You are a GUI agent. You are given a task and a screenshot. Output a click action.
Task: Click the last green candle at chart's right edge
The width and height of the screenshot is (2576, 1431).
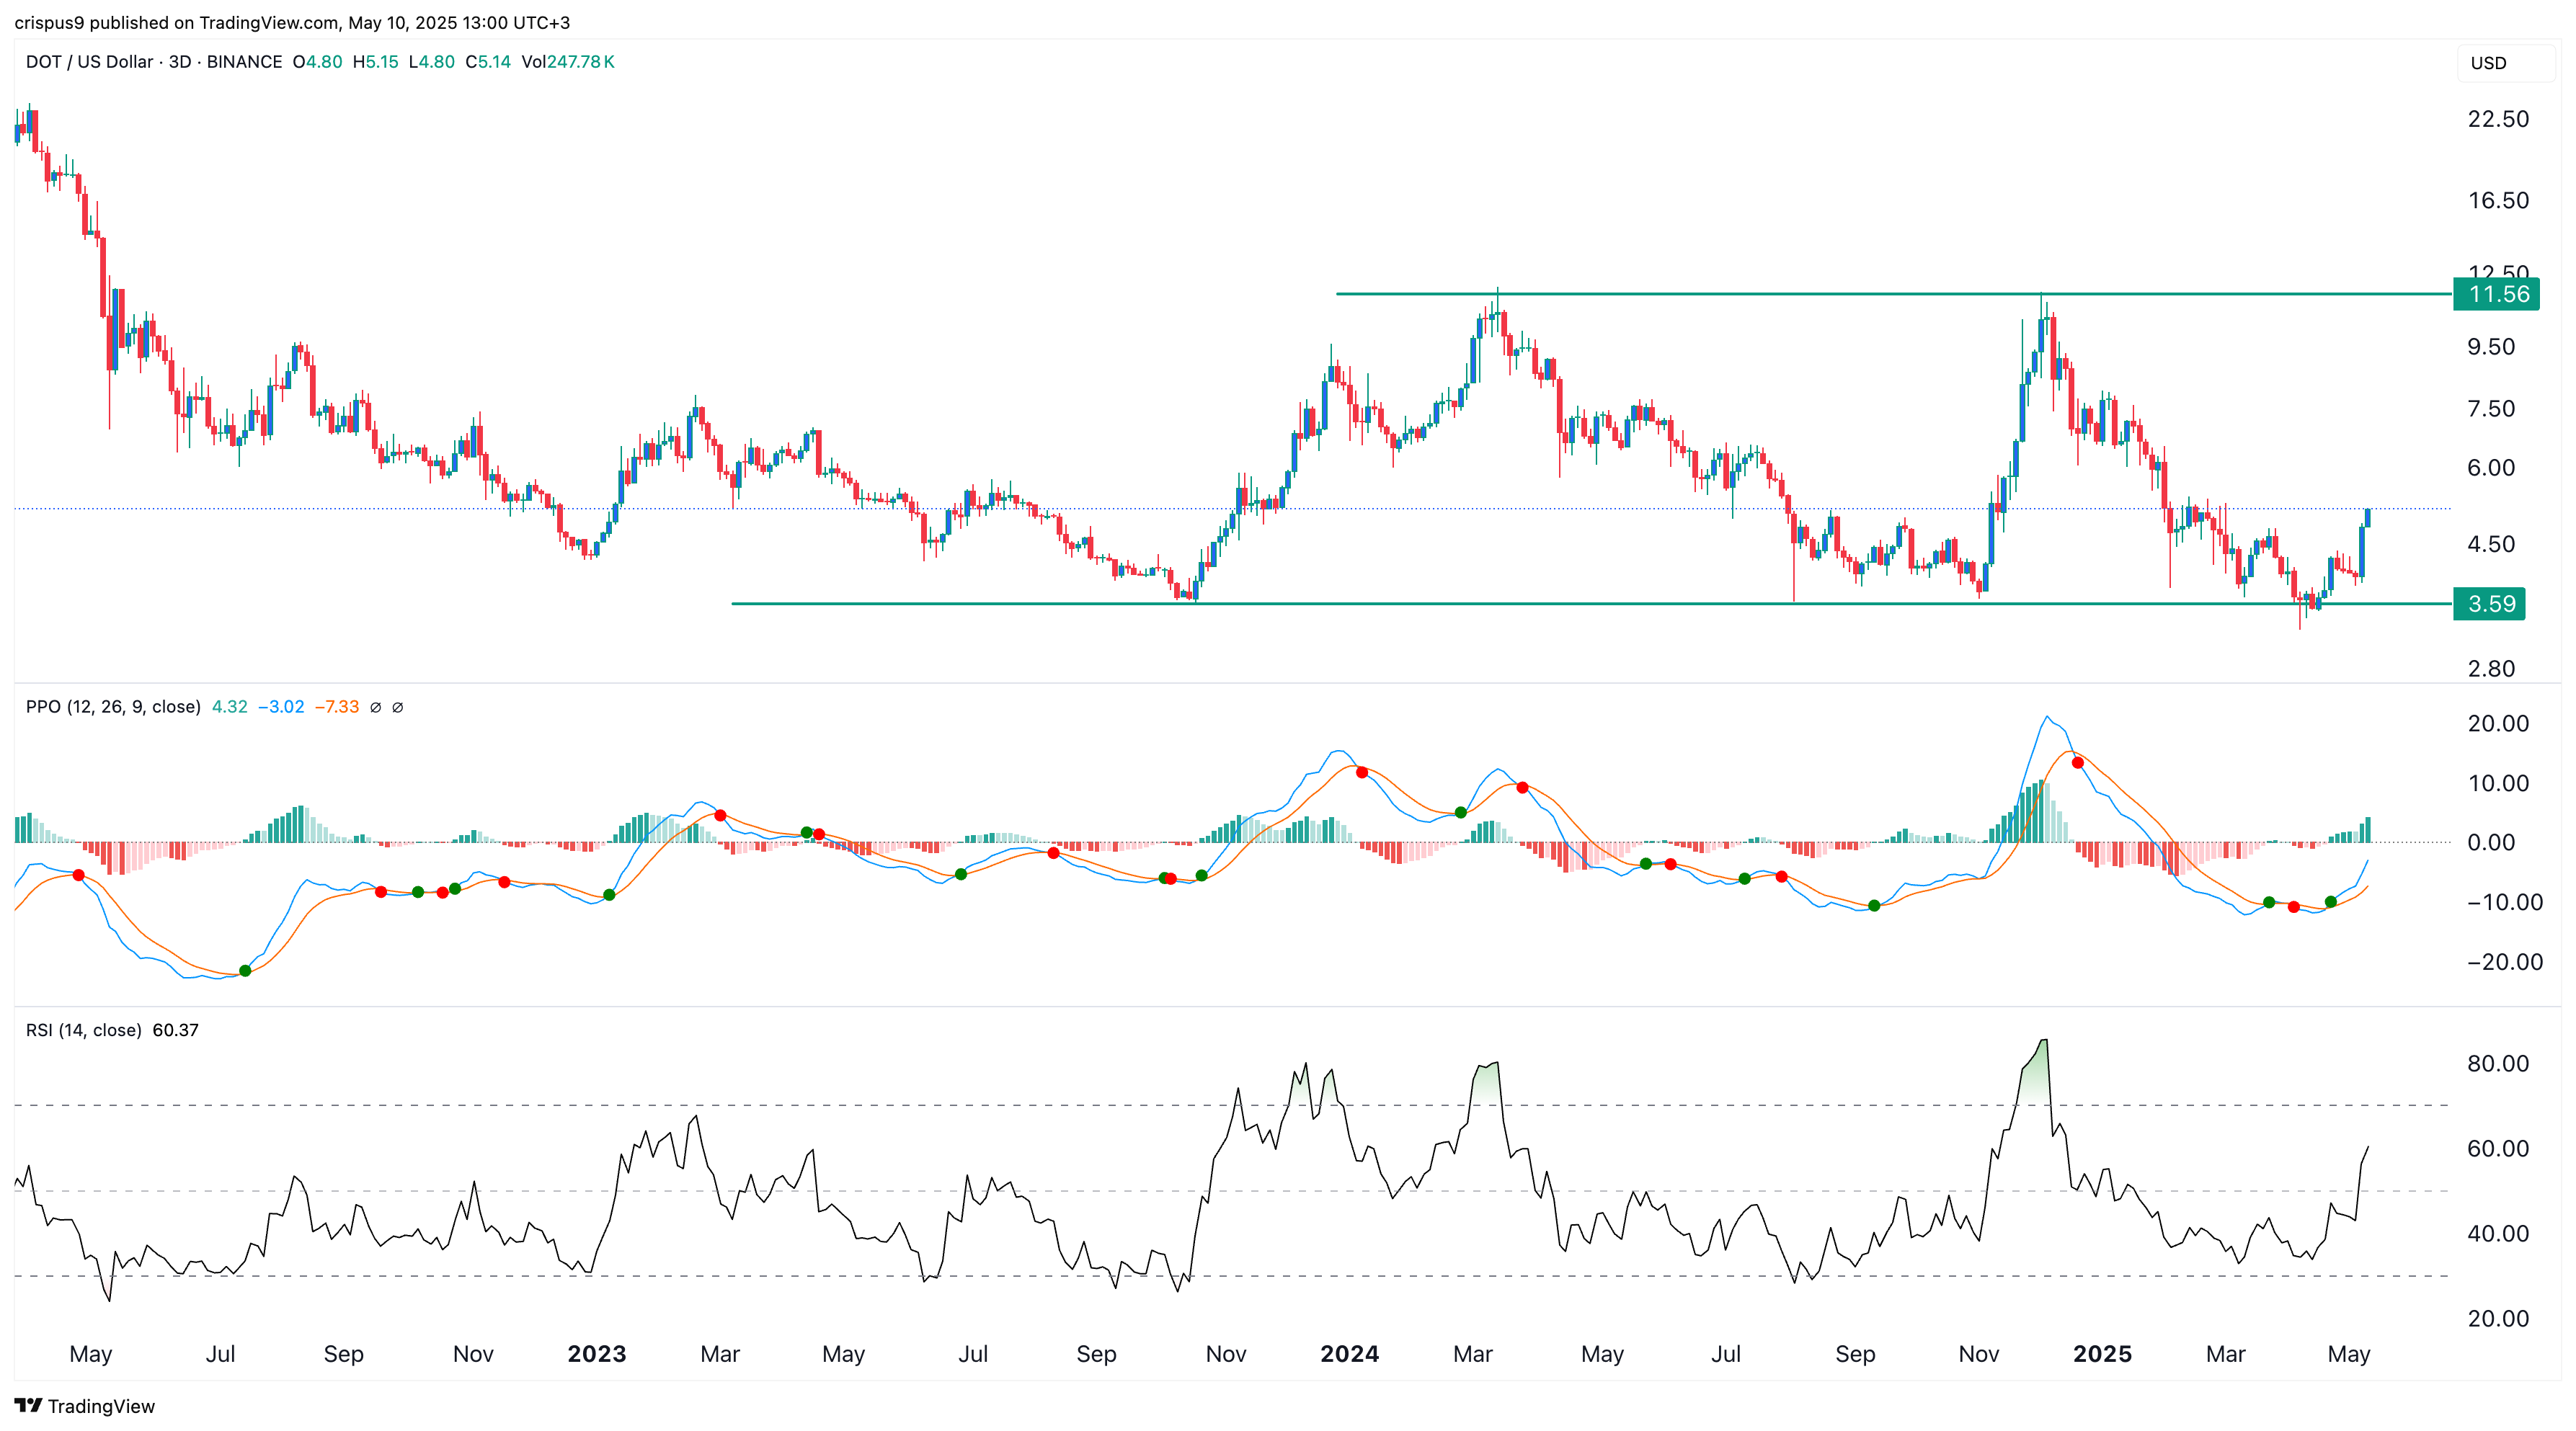2367,518
